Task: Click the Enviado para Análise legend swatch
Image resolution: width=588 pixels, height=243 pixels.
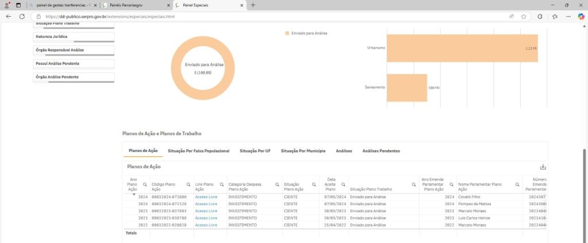Action: click(287, 33)
